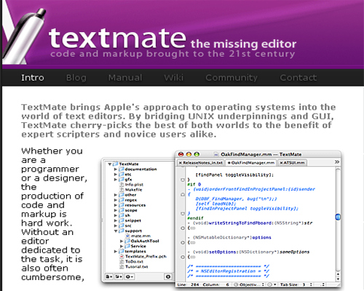The width and height of the screenshot is (364, 291).
Task: Open the Manual navigation item
Action: (x=125, y=78)
